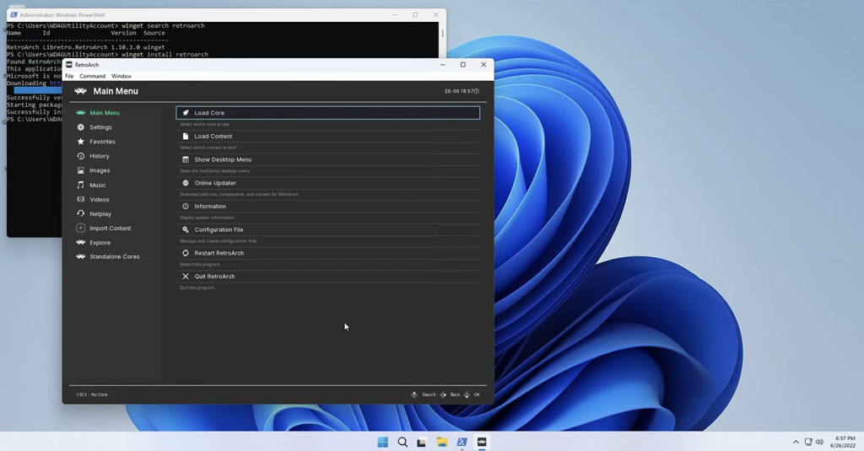Select the Favorites star icon in sidebar

coord(81,142)
